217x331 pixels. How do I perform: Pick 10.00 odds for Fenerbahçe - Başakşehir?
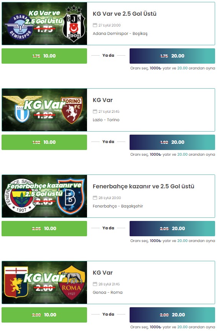[x=44, y=229]
